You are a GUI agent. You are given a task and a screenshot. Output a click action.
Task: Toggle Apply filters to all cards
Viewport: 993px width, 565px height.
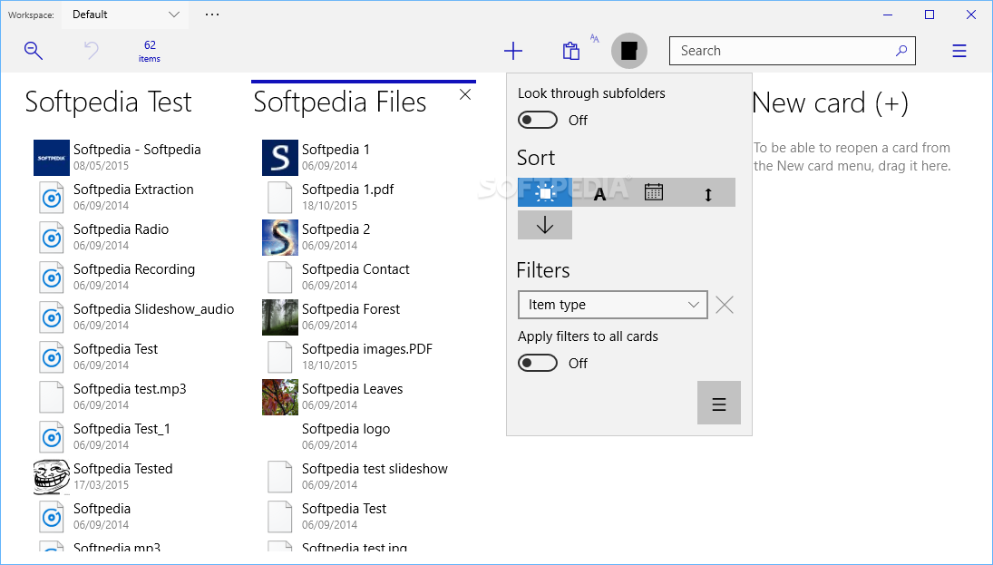tap(538, 363)
